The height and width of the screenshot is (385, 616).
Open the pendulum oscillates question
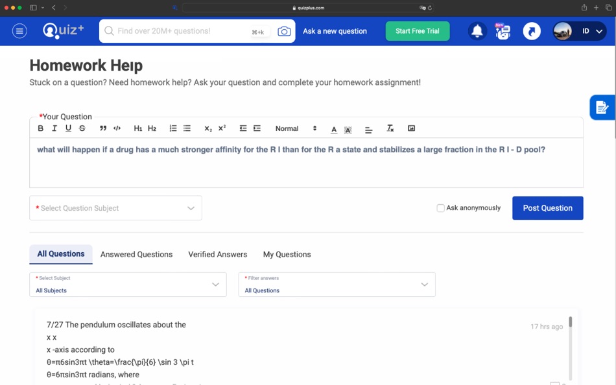pos(116,325)
